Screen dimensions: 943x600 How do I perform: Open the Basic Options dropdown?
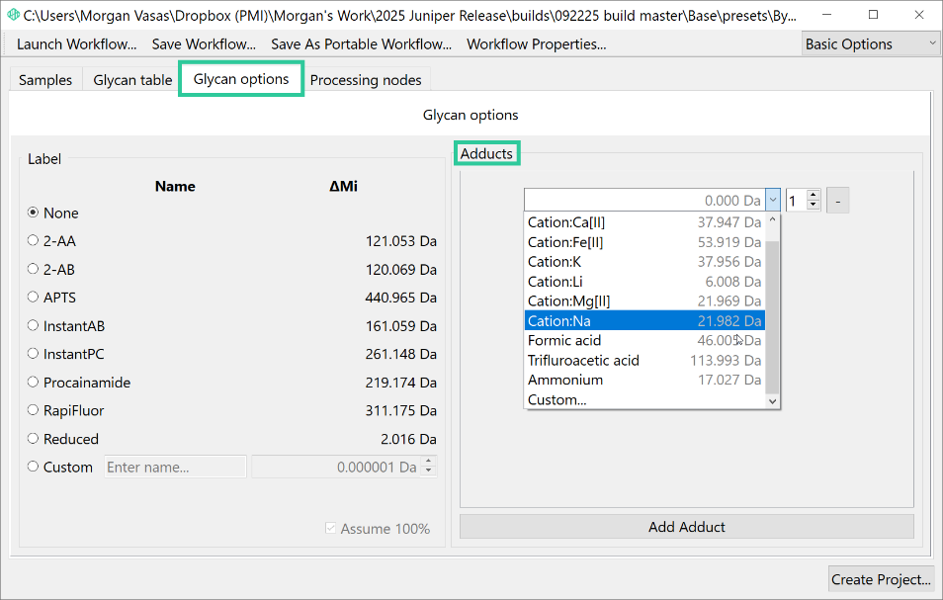(x=870, y=43)
